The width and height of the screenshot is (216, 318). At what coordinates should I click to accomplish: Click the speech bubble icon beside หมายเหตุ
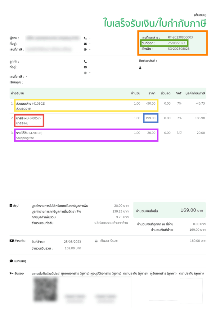[x=11, y=261]
